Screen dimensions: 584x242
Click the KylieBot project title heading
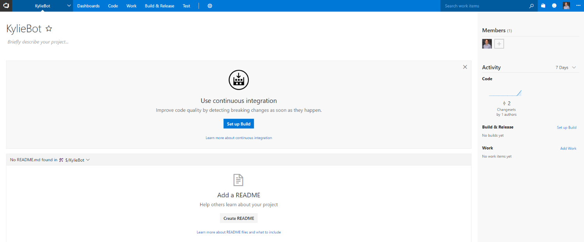pos(24,28)
